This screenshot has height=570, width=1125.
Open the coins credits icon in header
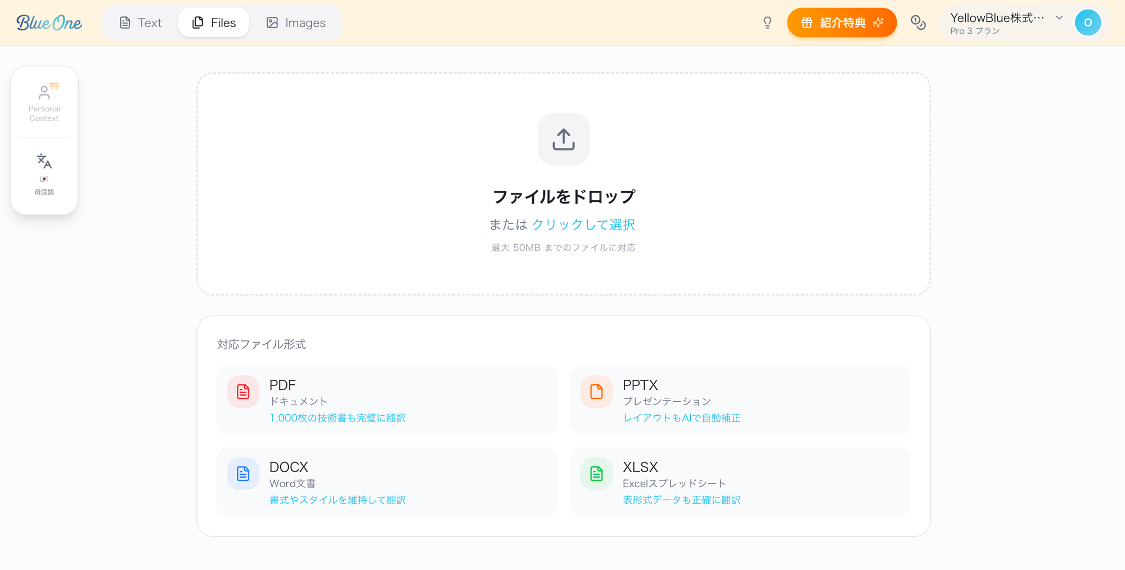pos(918,23)
